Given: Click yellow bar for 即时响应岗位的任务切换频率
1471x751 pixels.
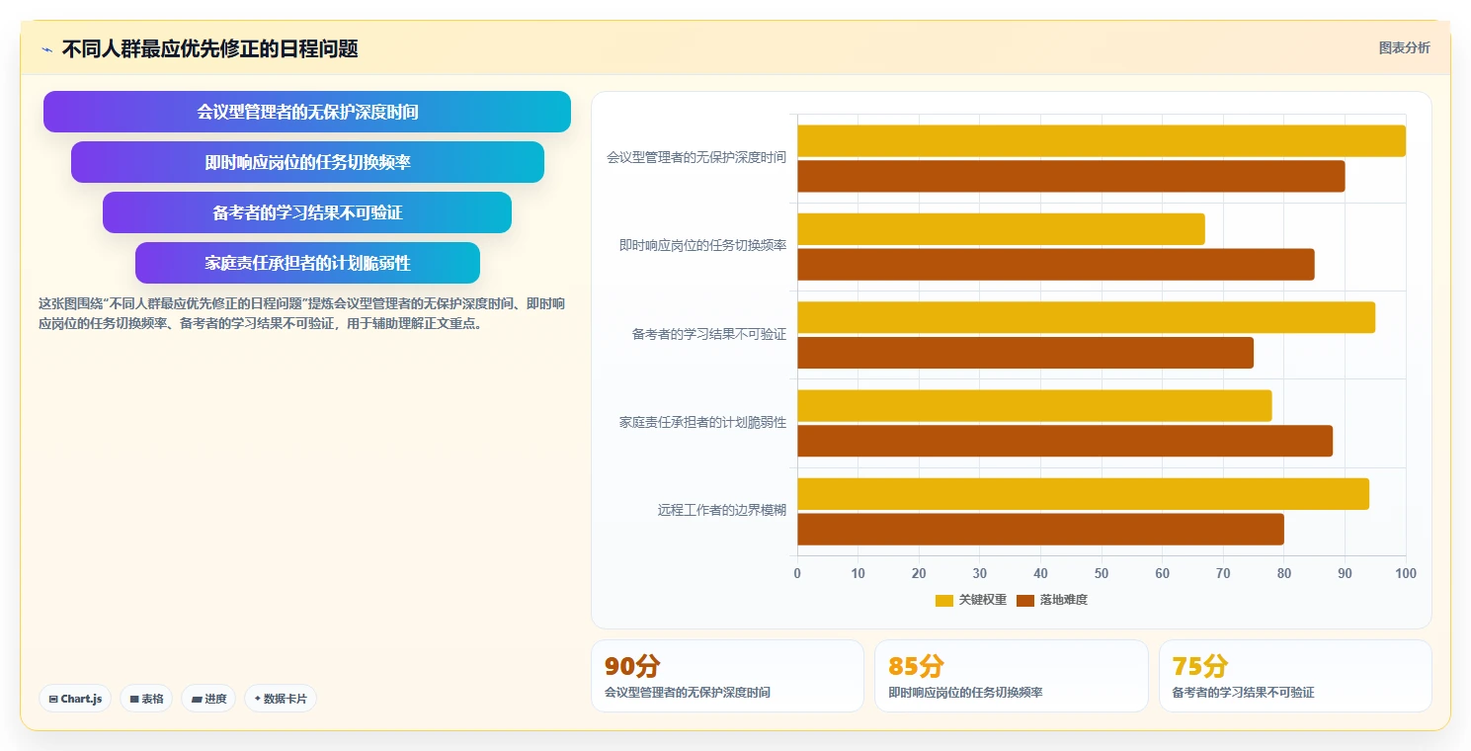Looking at the screenshot, I should [1001, 229].
